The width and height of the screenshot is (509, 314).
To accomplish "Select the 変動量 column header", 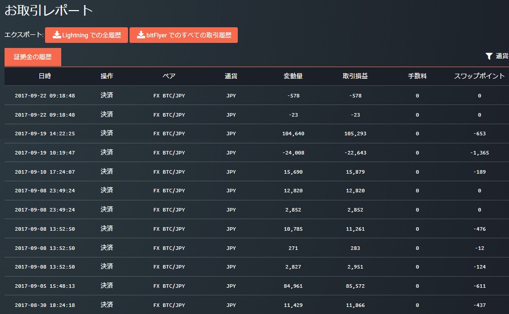I will (x=293, y=76).
